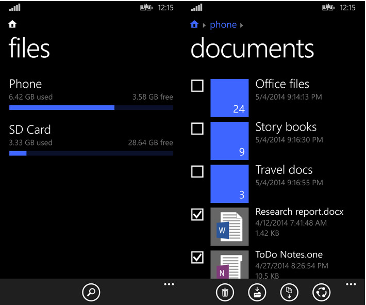The height and width of the screenshot is (305, 366).
Task: Open Phone storage entry
Action: (91, 94)
